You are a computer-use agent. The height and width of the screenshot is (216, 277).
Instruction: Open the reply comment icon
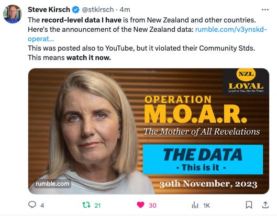pos(32,205)
